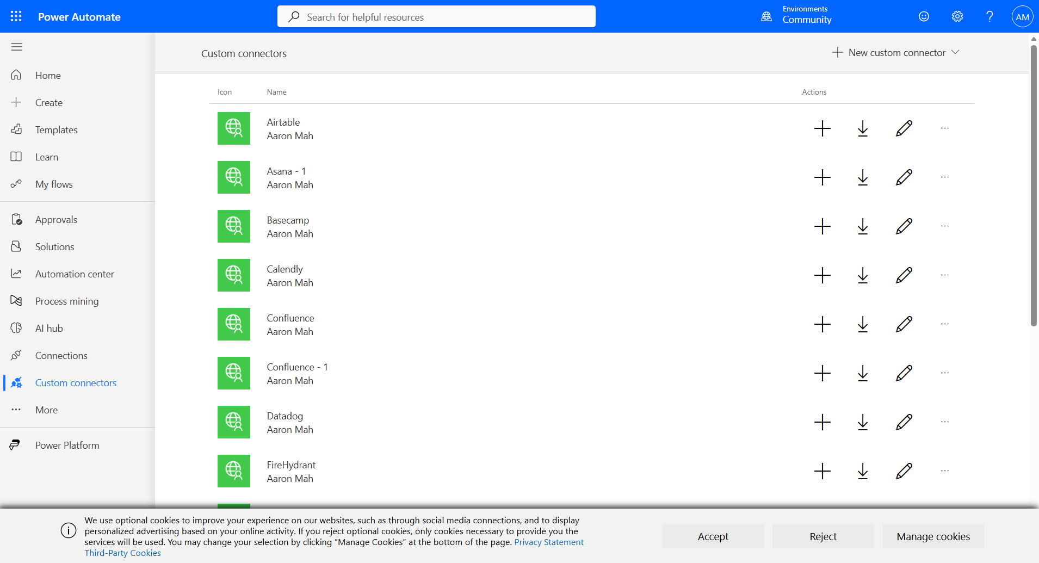Accept optional cookies
1039x563 pixels.
[x=713, y=536]
